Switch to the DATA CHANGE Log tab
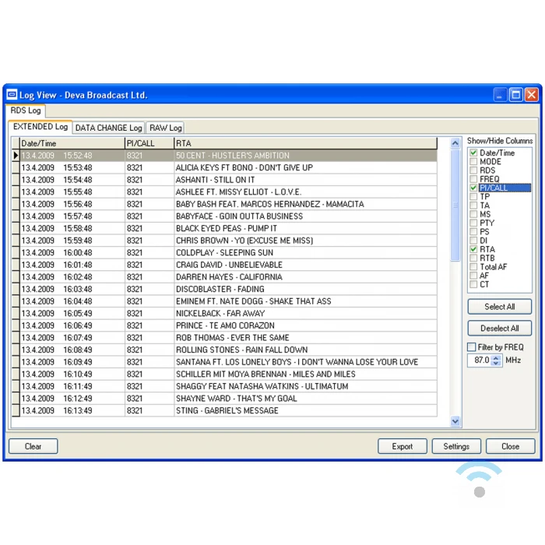The width and height of the screenshot is (545, 545). pyautogui.click(x=108, y=128)
